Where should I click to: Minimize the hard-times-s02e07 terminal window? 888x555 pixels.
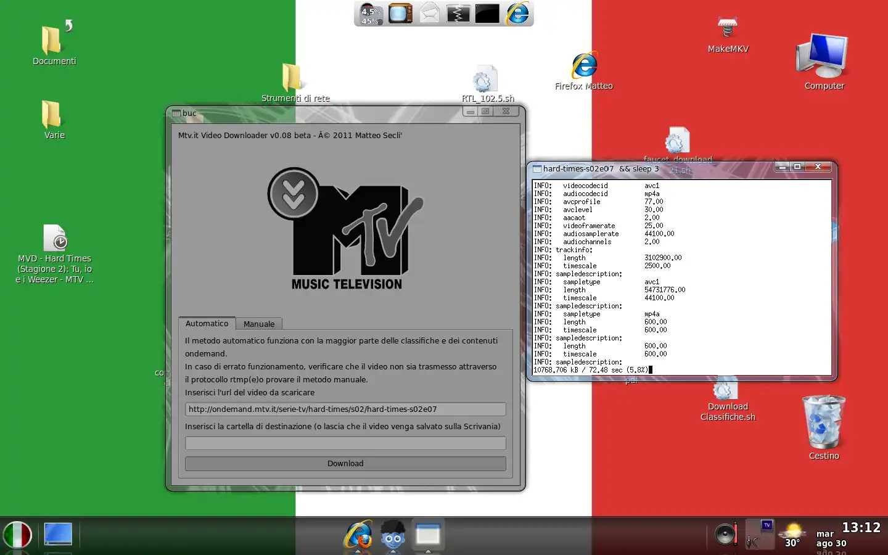(x=782, y=167)
